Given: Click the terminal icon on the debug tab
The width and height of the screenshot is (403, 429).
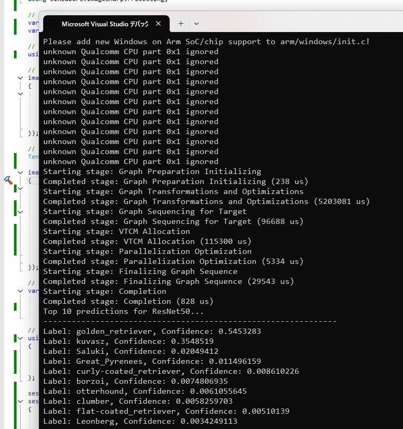Looking at the screenshot, I should (52, 24).
